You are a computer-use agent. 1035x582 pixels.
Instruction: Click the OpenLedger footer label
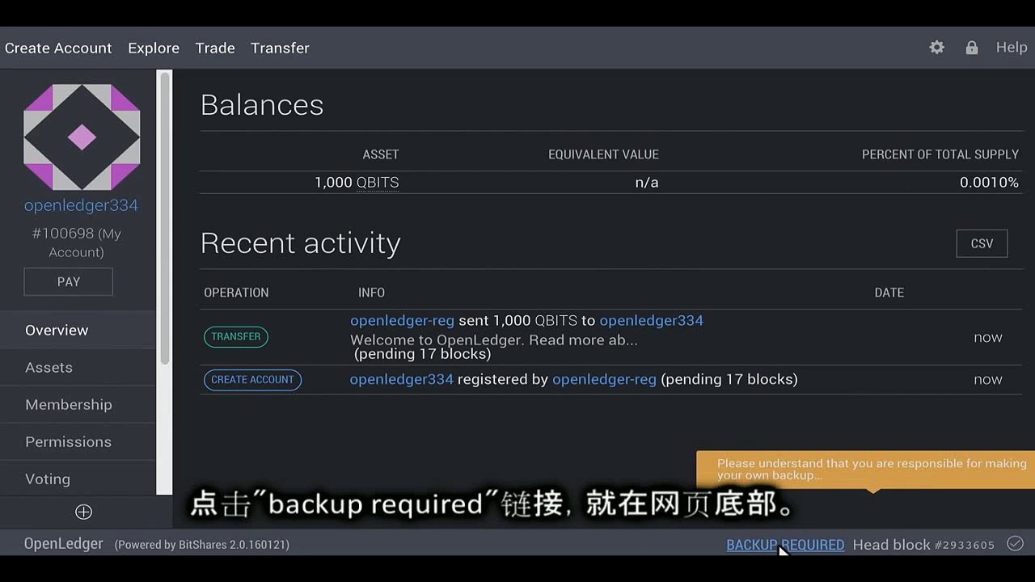pos(64,544)
